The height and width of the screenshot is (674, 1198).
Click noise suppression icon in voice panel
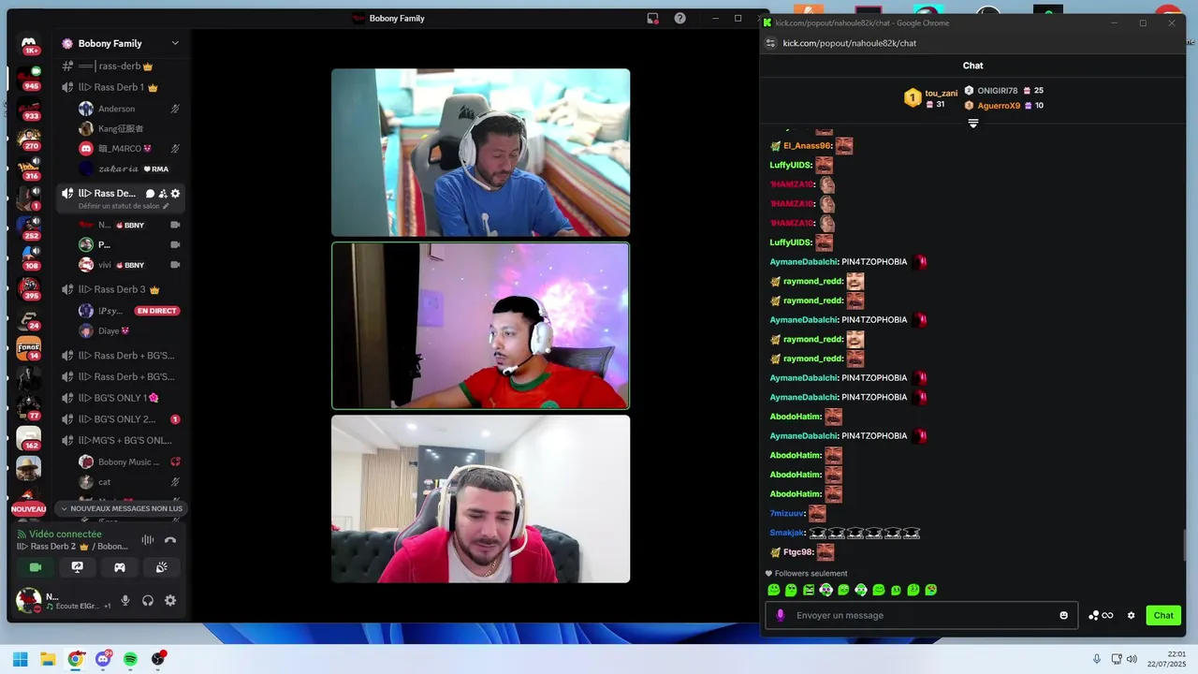click(x=148, y=540)
